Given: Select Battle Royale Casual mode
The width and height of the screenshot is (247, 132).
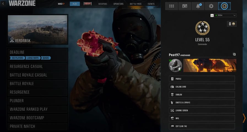Looking at the screenshot, I should pos(38,75).
